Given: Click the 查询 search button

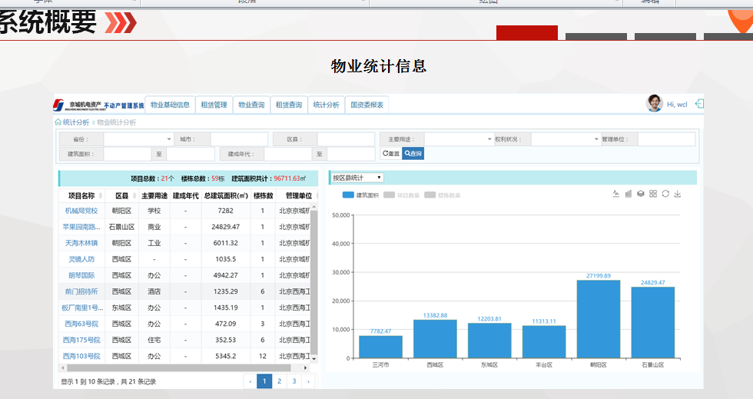Looking at the screenshot, I should (x=413, y=154).
